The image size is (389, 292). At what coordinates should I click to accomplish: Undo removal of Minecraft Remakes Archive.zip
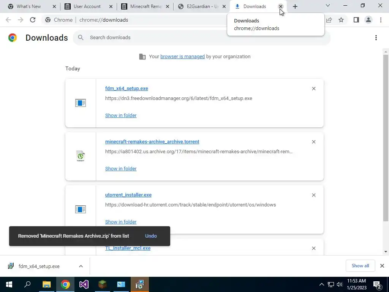151,236
